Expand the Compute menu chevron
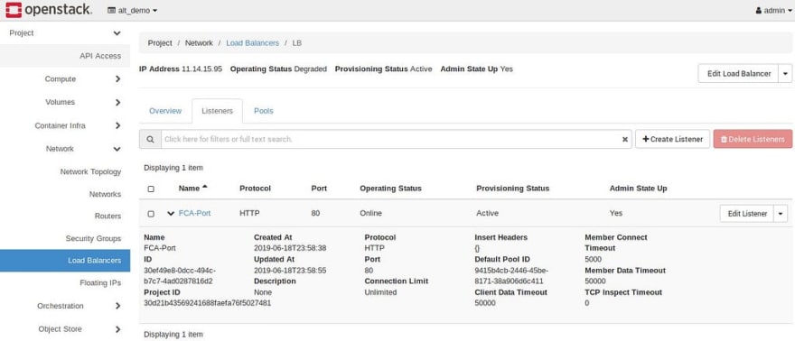 (x=117, y=78)
